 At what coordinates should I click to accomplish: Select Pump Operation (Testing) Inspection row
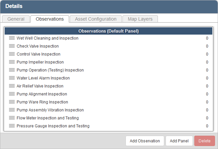(x=50, y=70)
